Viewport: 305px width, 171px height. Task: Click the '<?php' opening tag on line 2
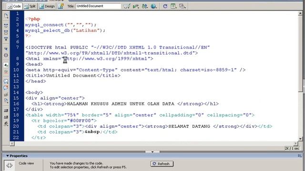33,19
